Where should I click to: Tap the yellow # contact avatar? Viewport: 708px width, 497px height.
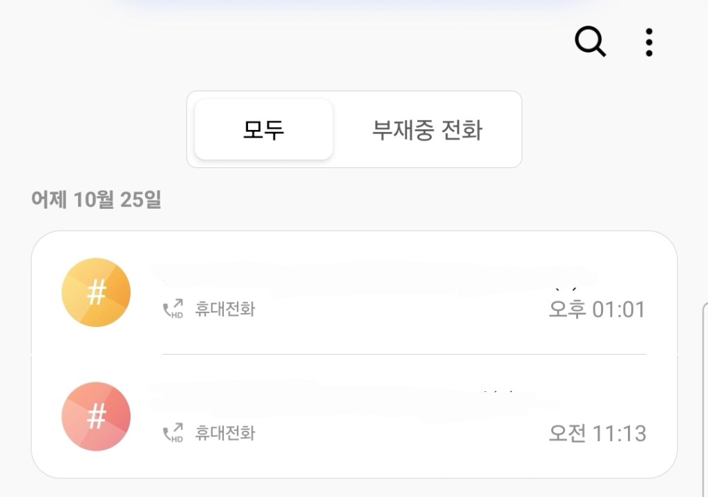click(x=96, y=292)
